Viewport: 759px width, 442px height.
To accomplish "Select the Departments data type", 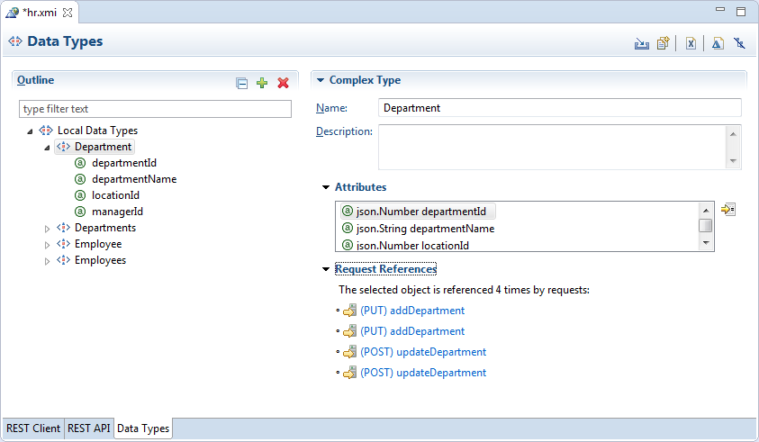I will pyautogui.click(x=105, y=228).
